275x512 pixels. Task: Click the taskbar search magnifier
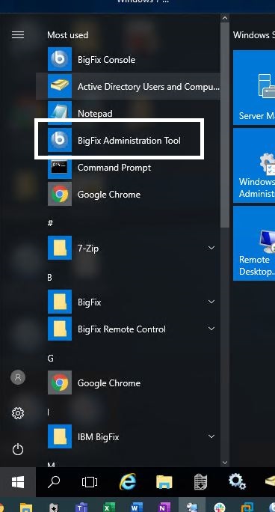coord(54,482)
